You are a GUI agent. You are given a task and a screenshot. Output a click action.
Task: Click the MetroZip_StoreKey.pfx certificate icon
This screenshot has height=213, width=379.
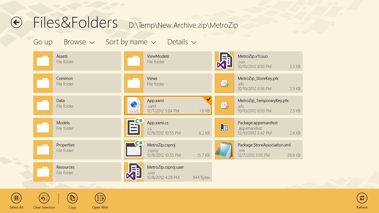point(224,83)
